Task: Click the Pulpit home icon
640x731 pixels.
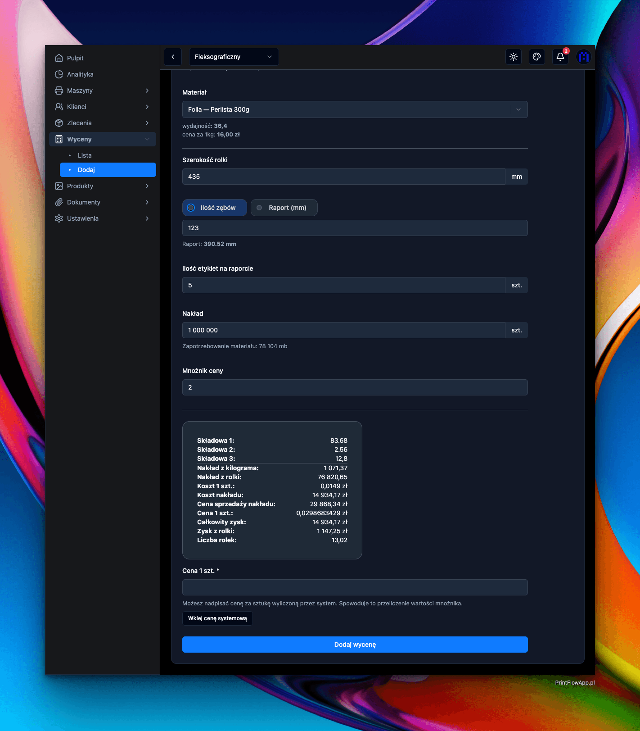Action: click(x=59, y=58)
